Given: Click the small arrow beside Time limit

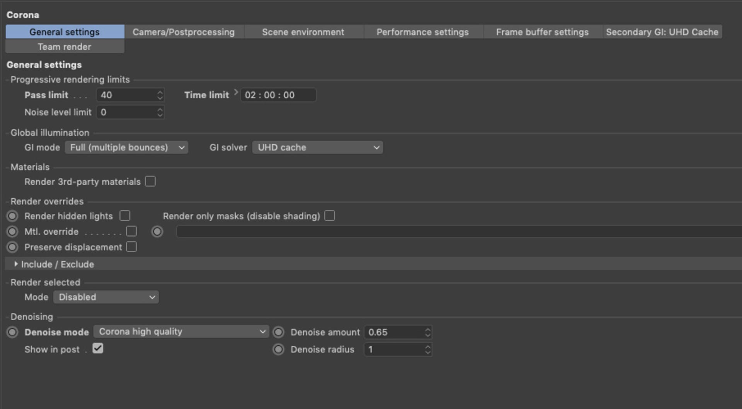Looking at the screenshot, I should [x=236, y=92].
